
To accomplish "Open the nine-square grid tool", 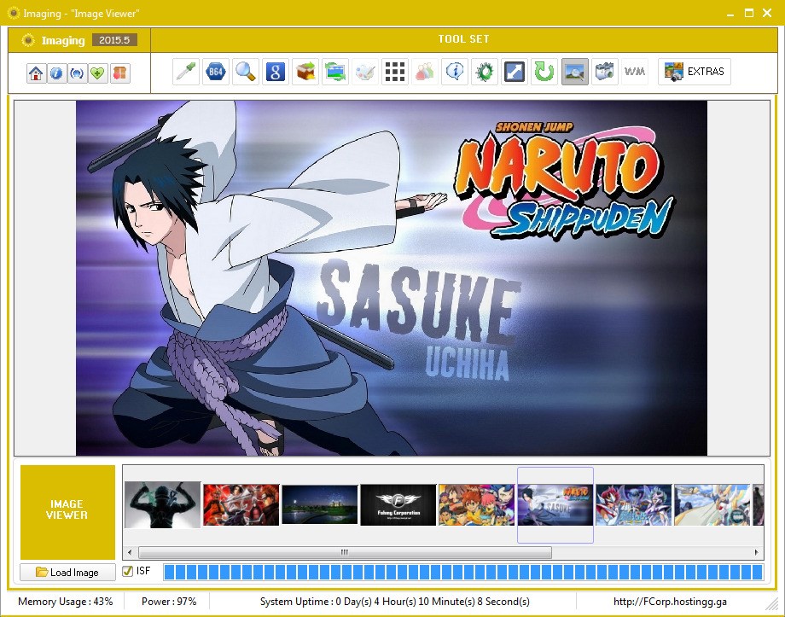I will (395, 72).
